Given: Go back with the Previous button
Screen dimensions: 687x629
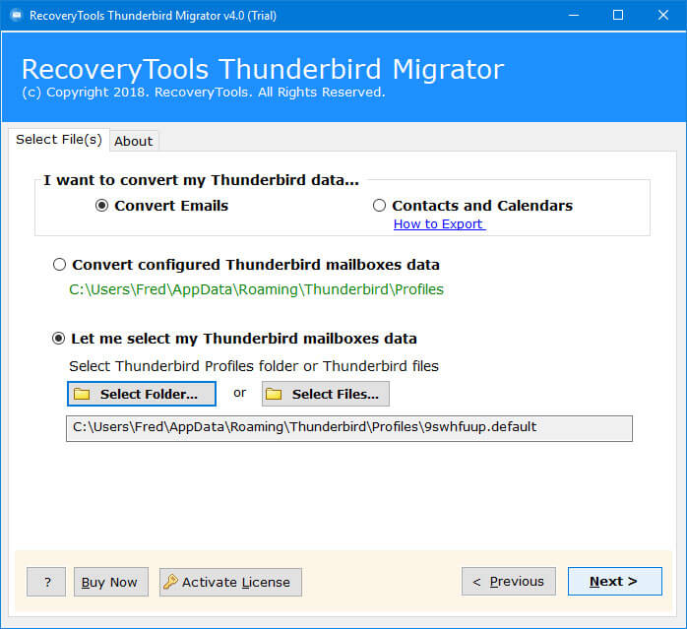Looking at the screenshot, I should (x=508, y=582).
